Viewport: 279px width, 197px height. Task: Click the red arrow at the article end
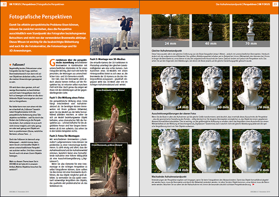coord(253,184)
